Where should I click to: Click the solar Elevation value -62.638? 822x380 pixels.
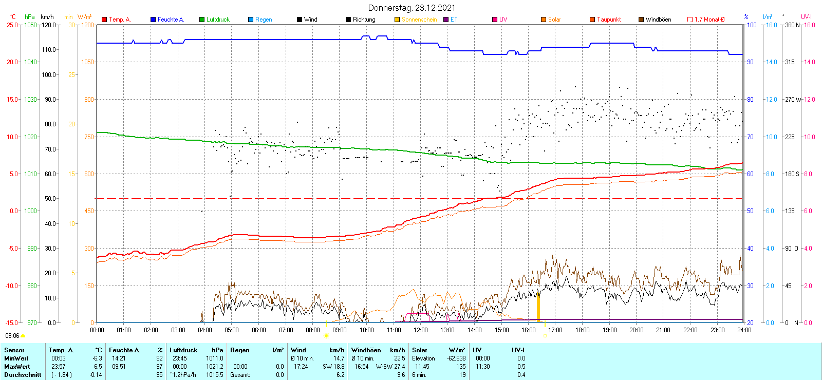tap(456, 358)
